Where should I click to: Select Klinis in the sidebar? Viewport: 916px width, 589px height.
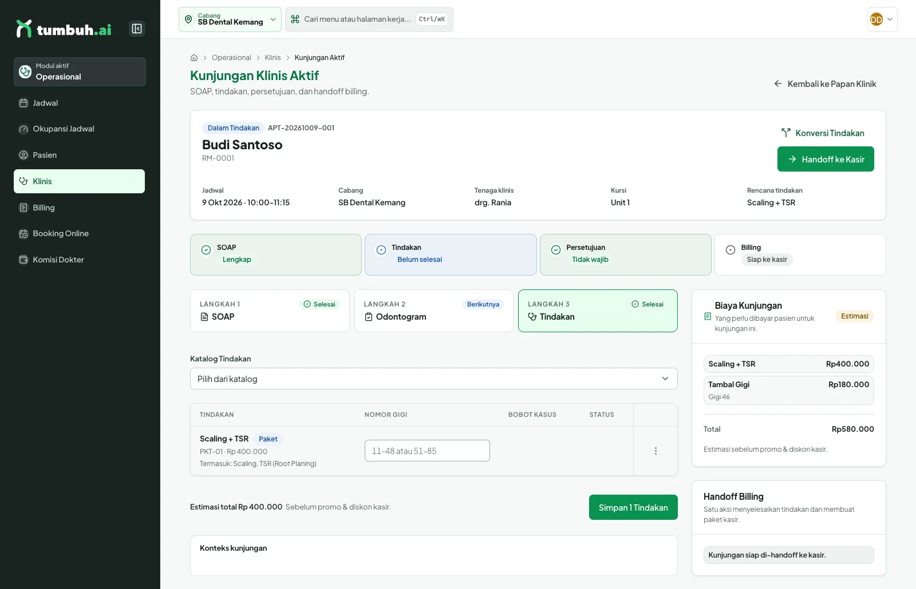click(x=80, y=181)
